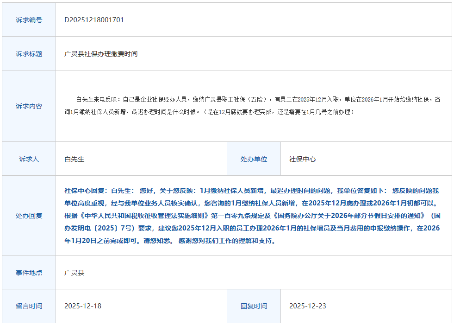Click the 留言时间 label cell
Viewport: 454px width, 326px height.
tap(29, 306)
